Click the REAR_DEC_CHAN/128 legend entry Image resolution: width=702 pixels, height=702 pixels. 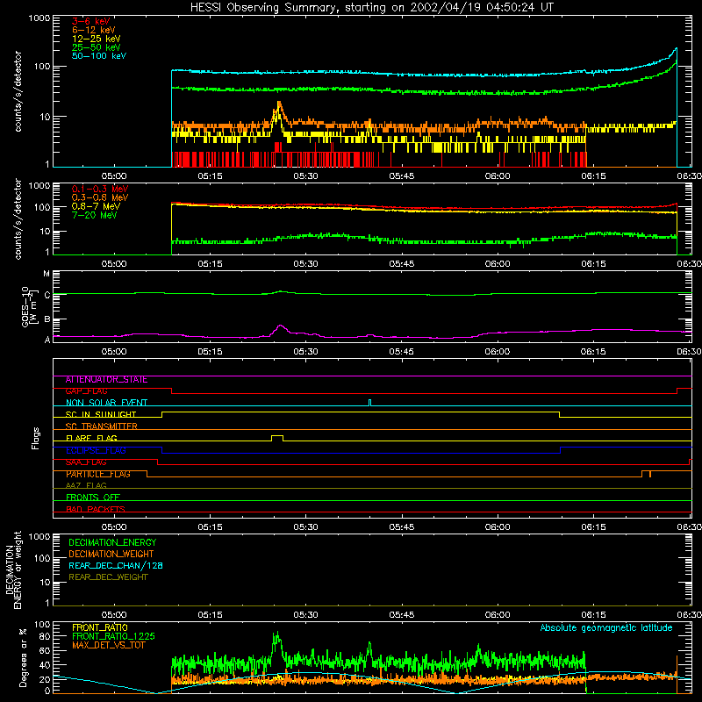[116, 565]
